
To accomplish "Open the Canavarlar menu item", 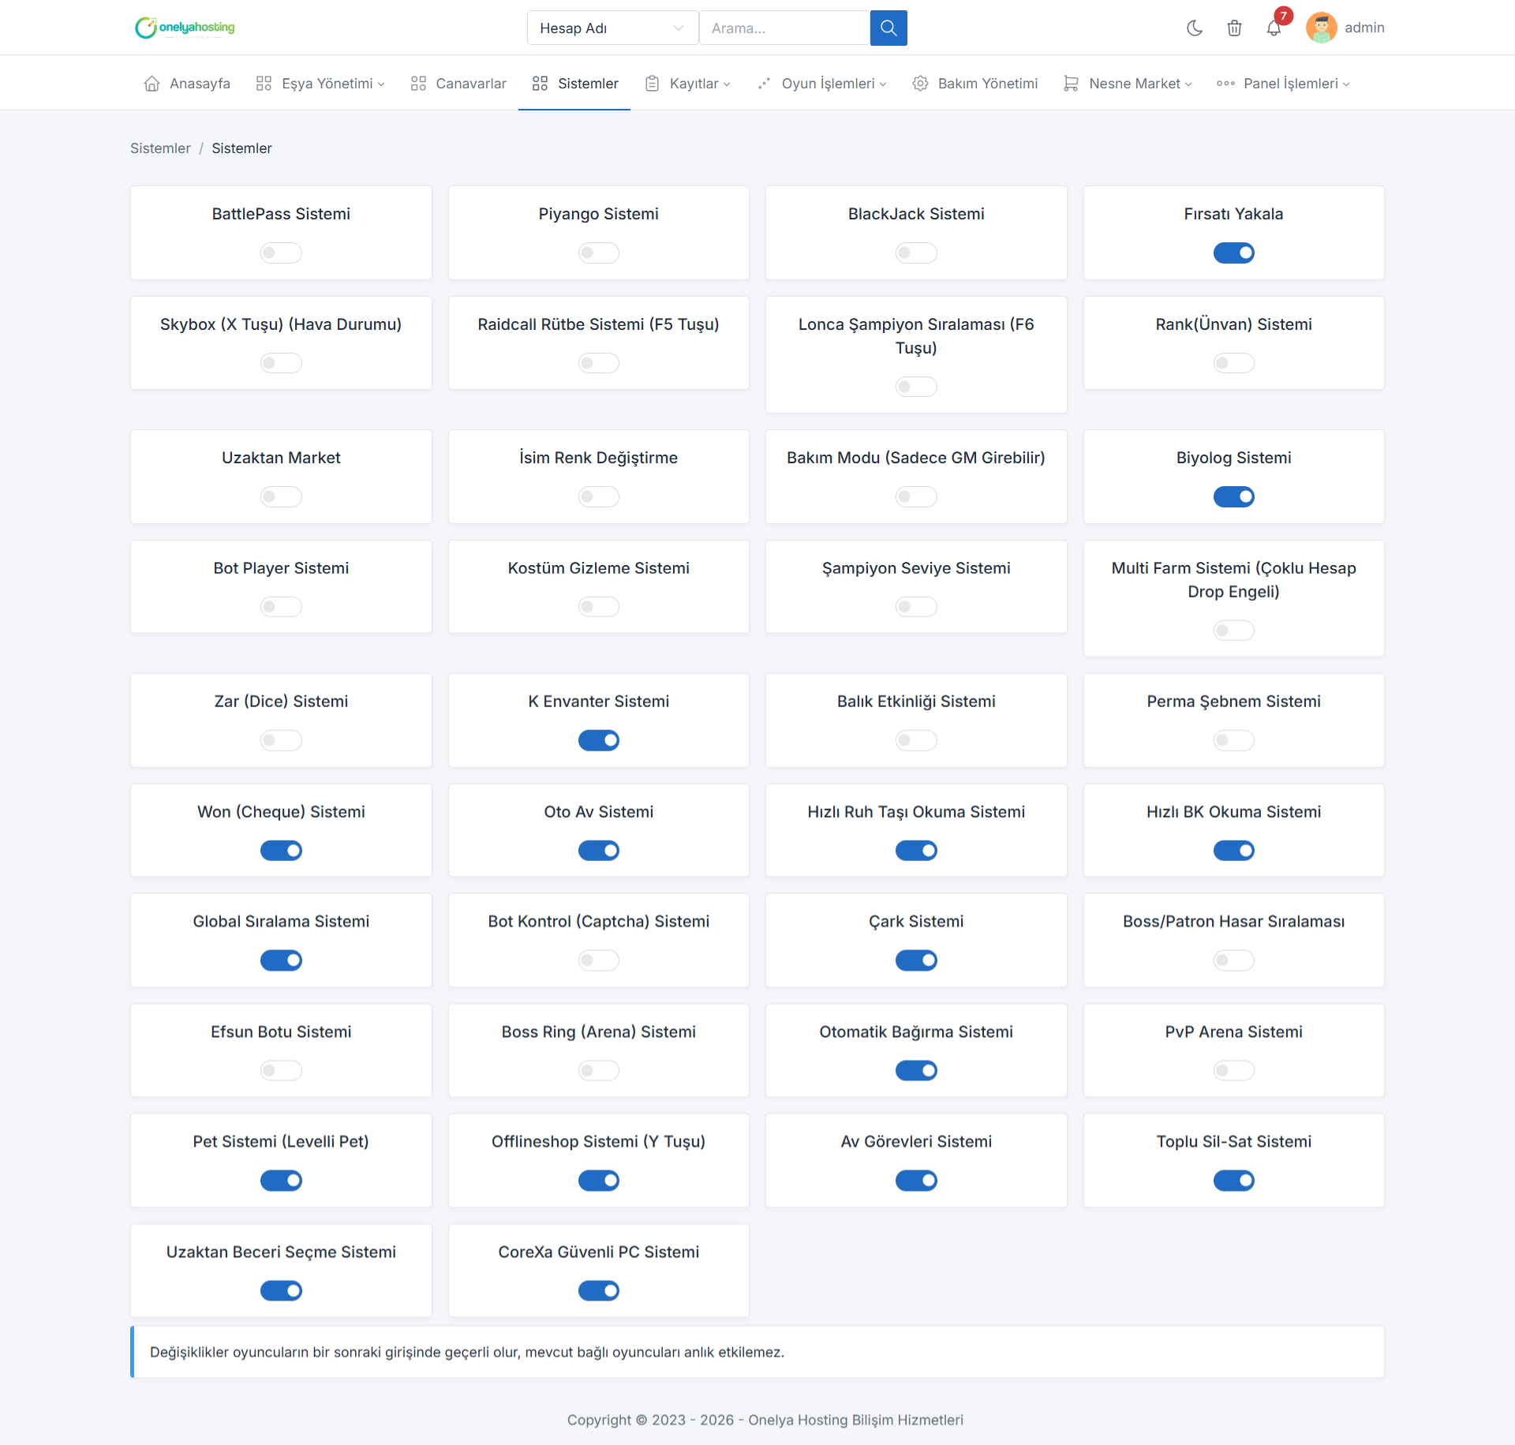I will point(458,84).
